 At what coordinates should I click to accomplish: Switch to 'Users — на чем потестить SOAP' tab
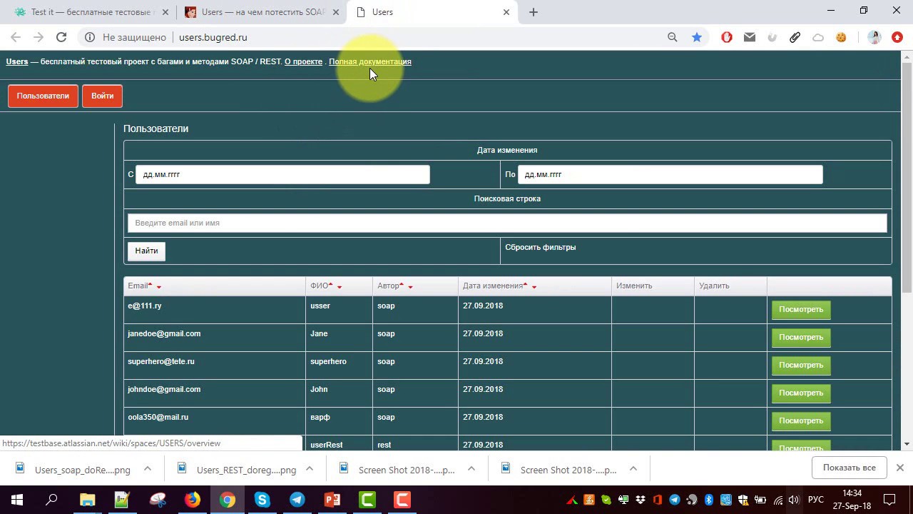click(x=261, y=12)
